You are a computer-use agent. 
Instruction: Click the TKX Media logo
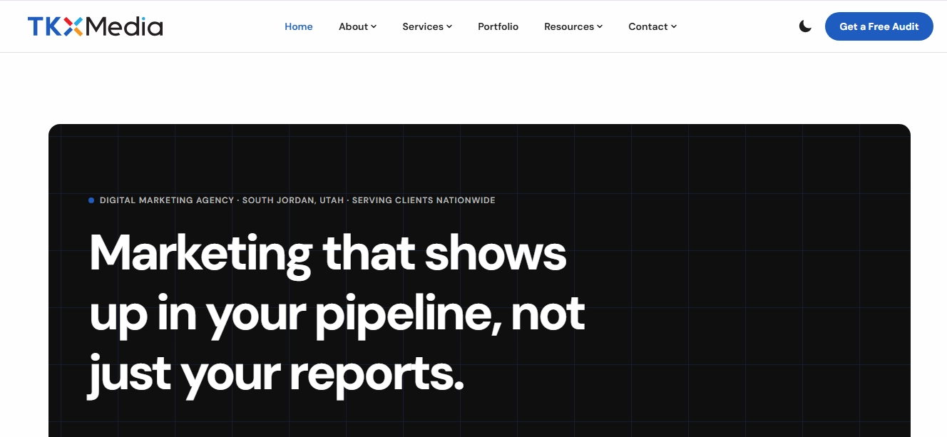95,26
